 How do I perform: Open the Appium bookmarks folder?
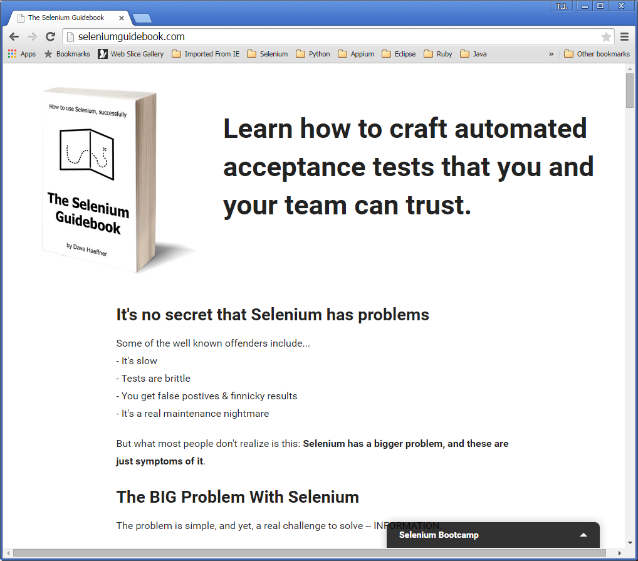click(x=356, y=54)
